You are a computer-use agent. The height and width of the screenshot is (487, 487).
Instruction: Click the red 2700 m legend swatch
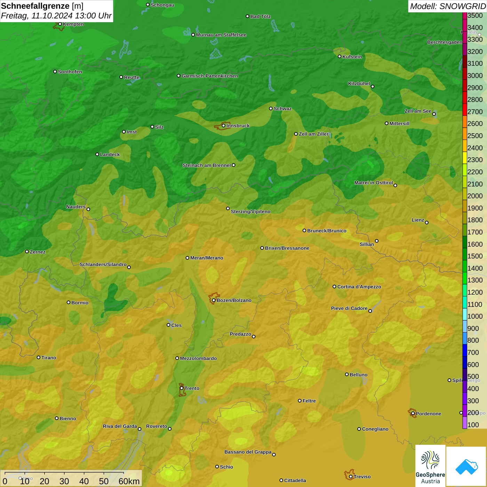pos(465,109)
